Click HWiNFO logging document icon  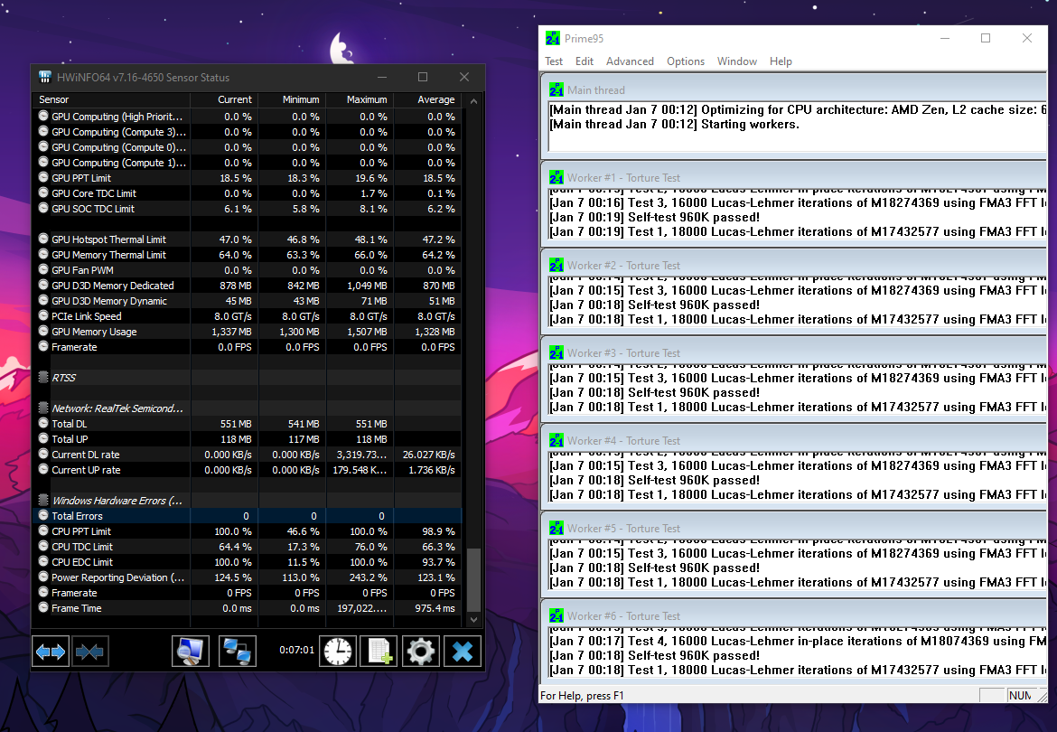(x=379, y=652)
